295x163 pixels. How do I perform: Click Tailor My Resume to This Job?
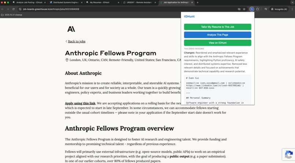coord(217,27)
